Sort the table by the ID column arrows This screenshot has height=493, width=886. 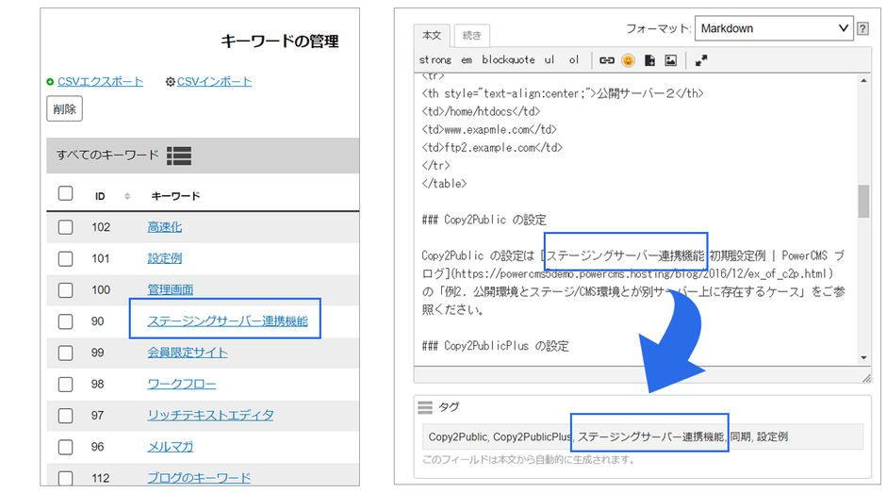point(127,196)
